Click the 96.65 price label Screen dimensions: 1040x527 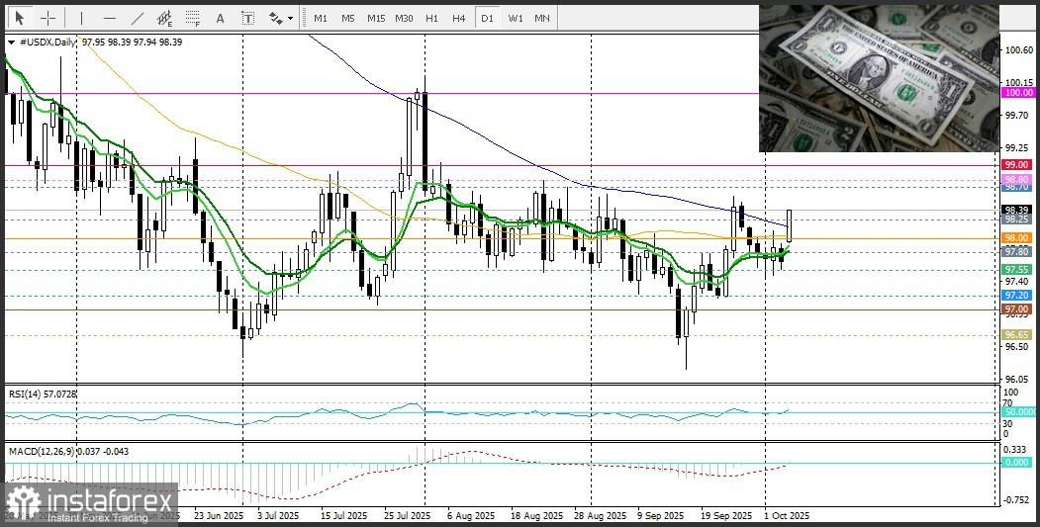tap(1019, 335)
